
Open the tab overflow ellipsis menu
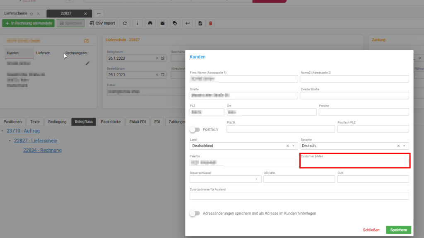[99, 14]
